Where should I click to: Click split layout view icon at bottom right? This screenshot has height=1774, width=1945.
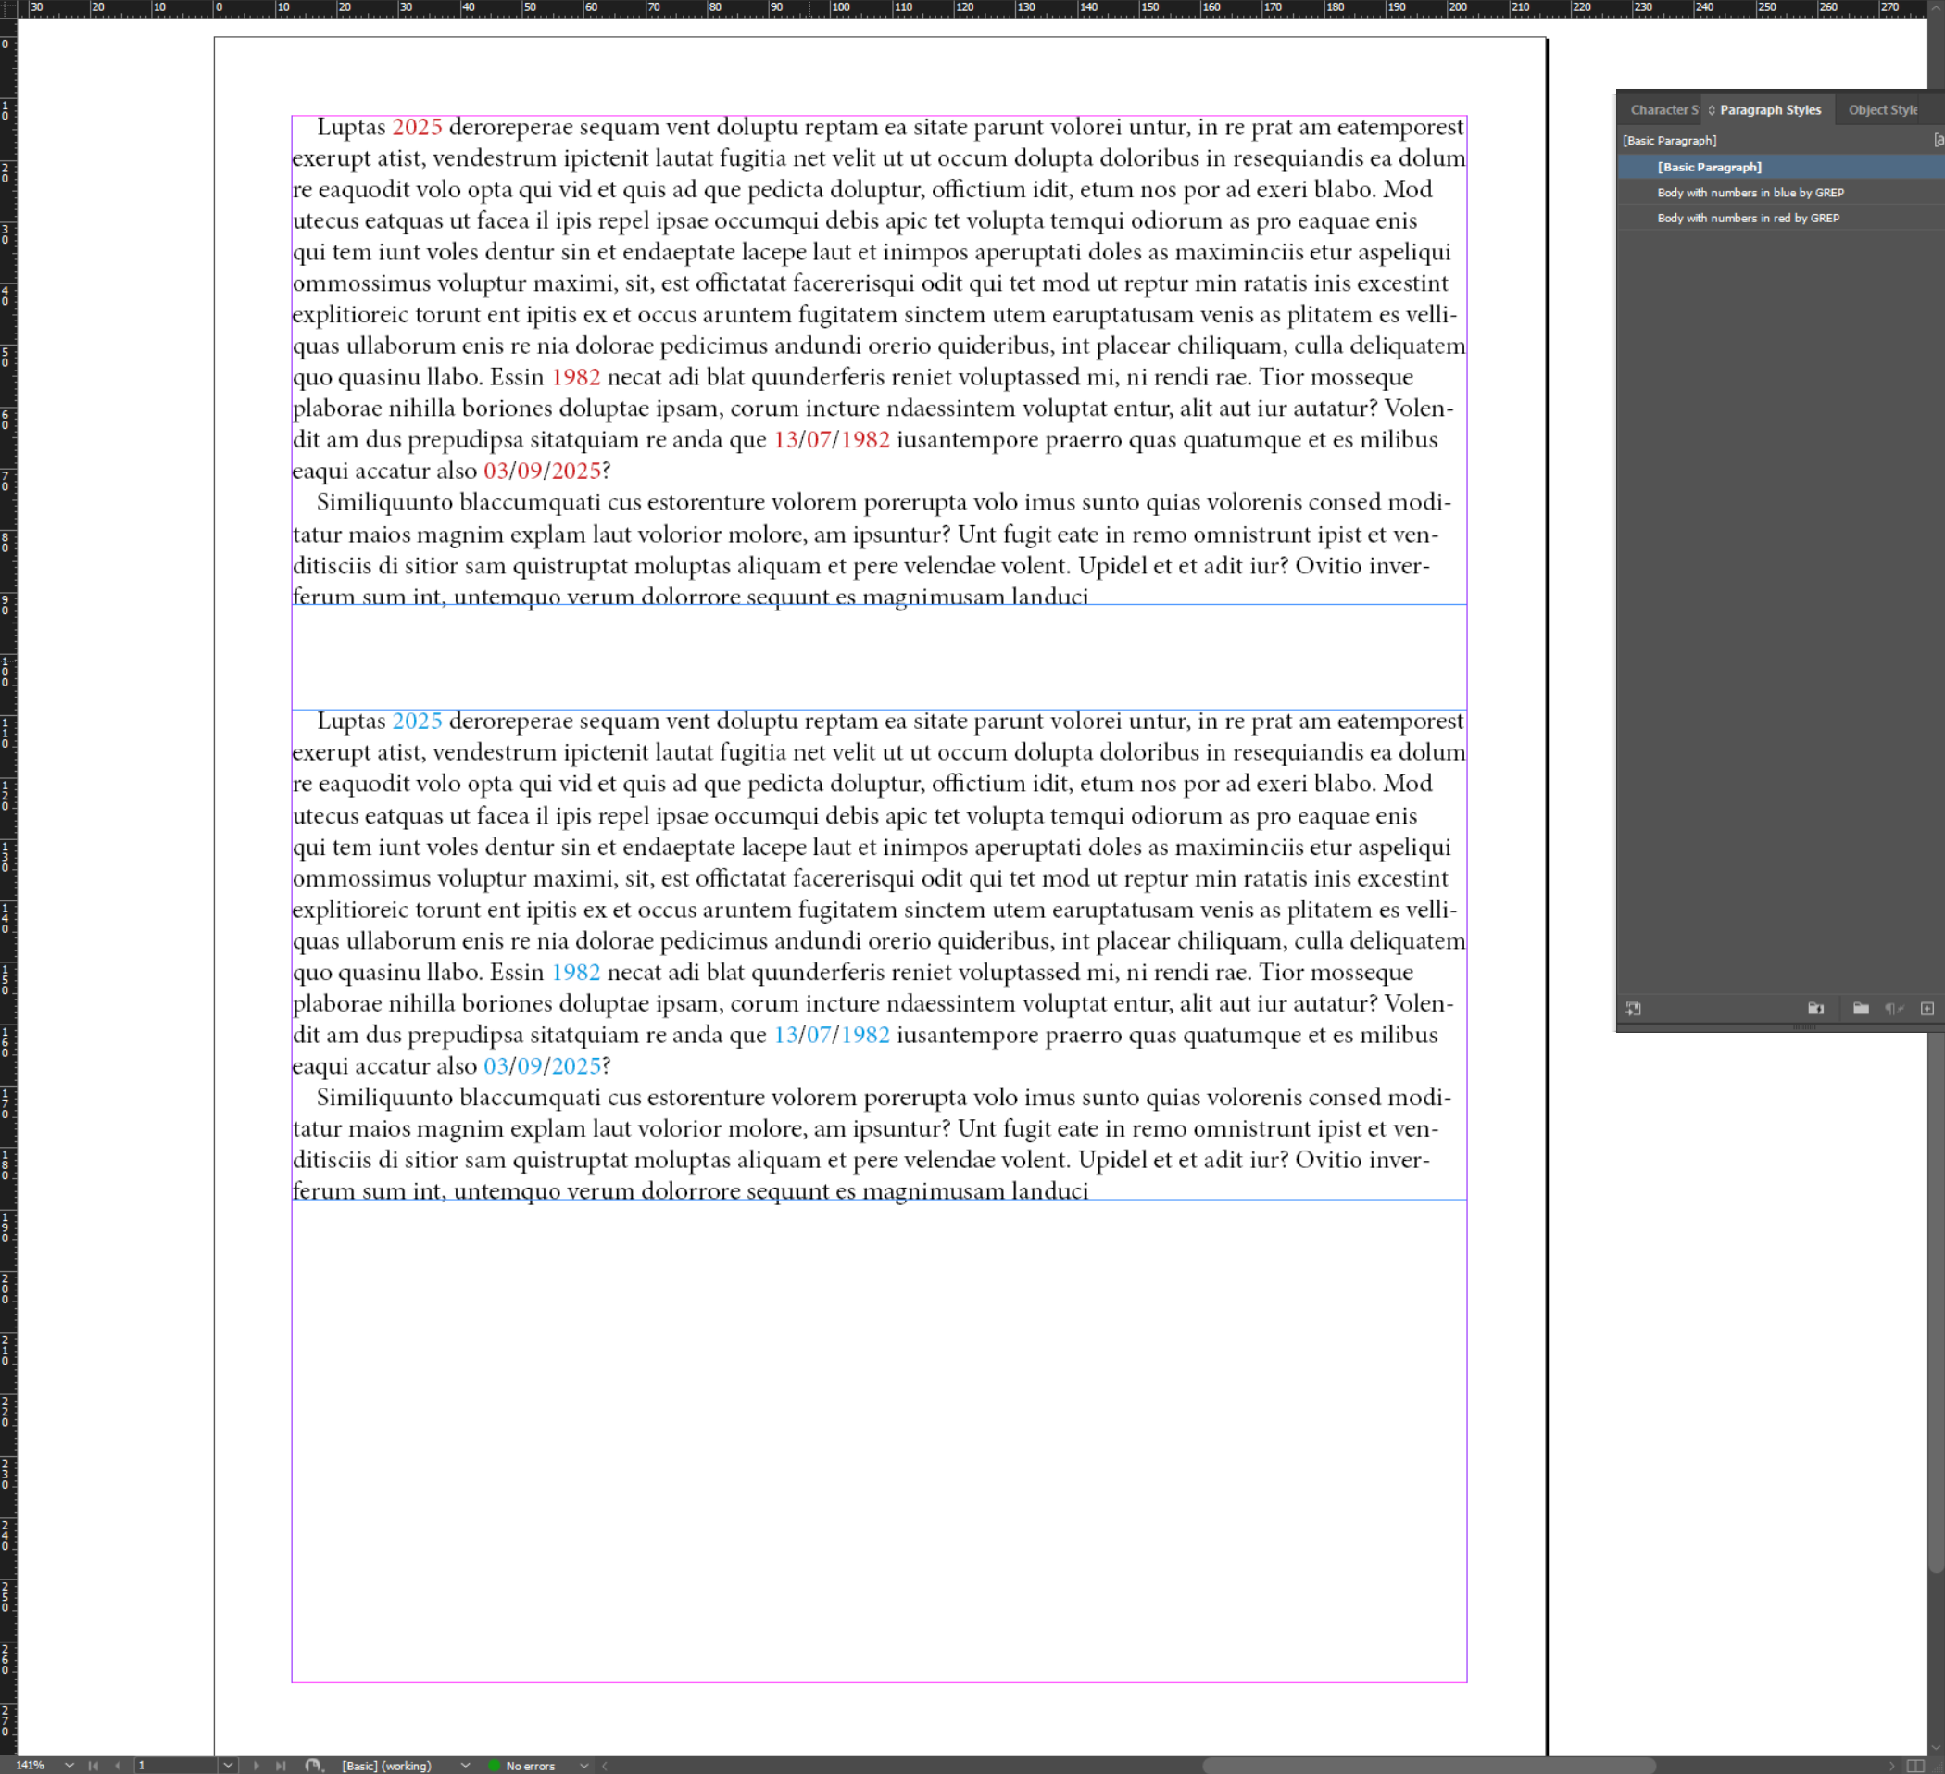(x=1915, y=1766)
